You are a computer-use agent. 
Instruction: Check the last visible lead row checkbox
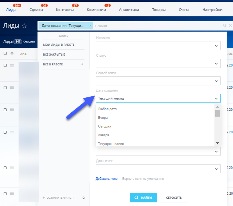pos(5,194)
